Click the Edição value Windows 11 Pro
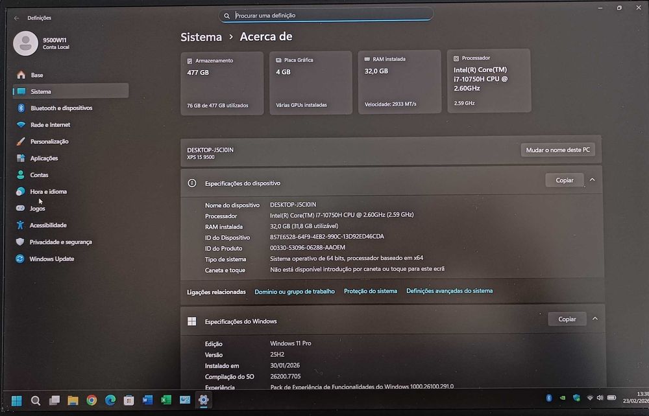Image resolution: width=649 pixels, height=416 pixels. [x=291, y=343]
